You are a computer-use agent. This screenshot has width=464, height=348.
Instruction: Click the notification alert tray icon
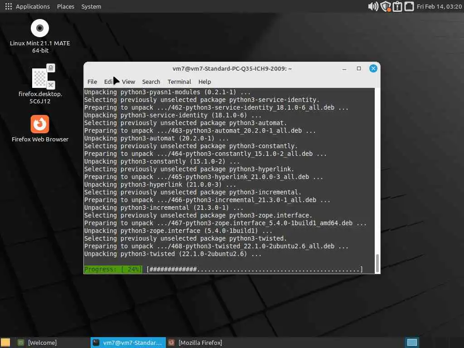[x=397, y=6]
